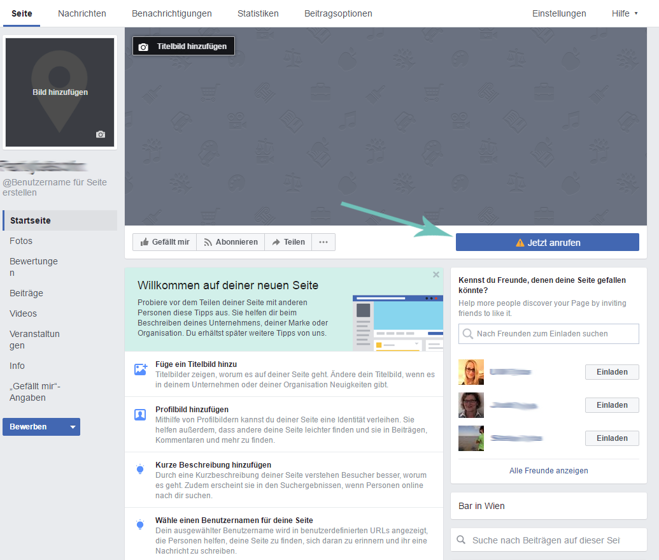Viewport: 659px width, 560px height.
Task: Click @Benutzername für Seite erstellen link
Action: (x=55, y=187)
